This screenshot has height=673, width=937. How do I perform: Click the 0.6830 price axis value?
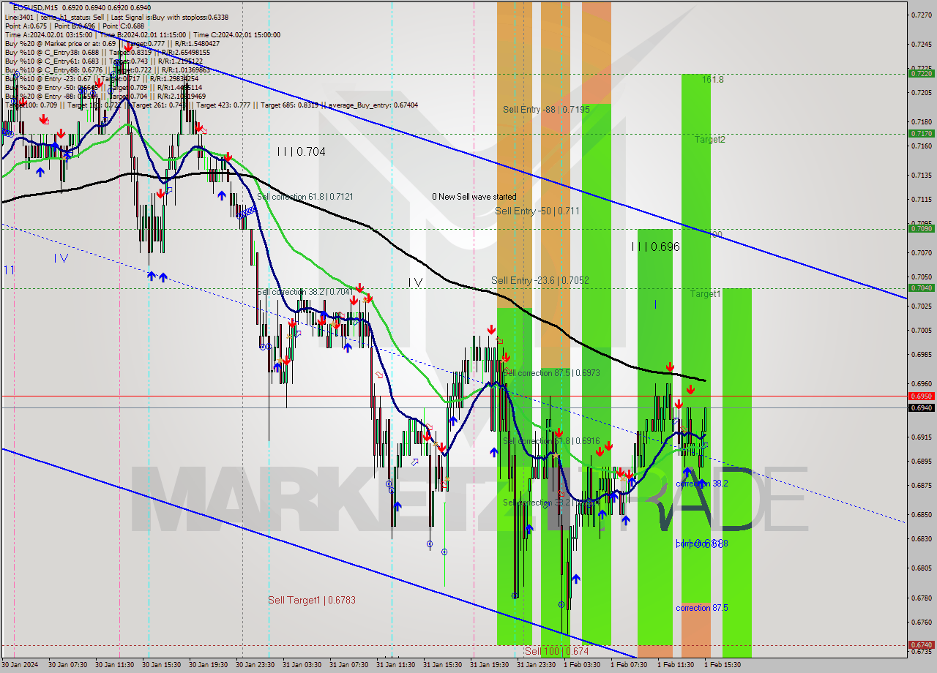(x=921, y=538)
